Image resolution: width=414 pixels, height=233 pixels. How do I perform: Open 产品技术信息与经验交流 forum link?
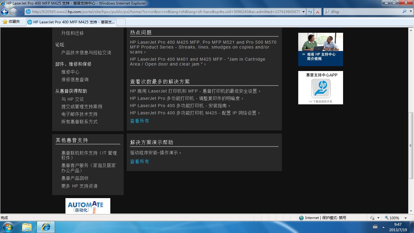click(86, 52)
